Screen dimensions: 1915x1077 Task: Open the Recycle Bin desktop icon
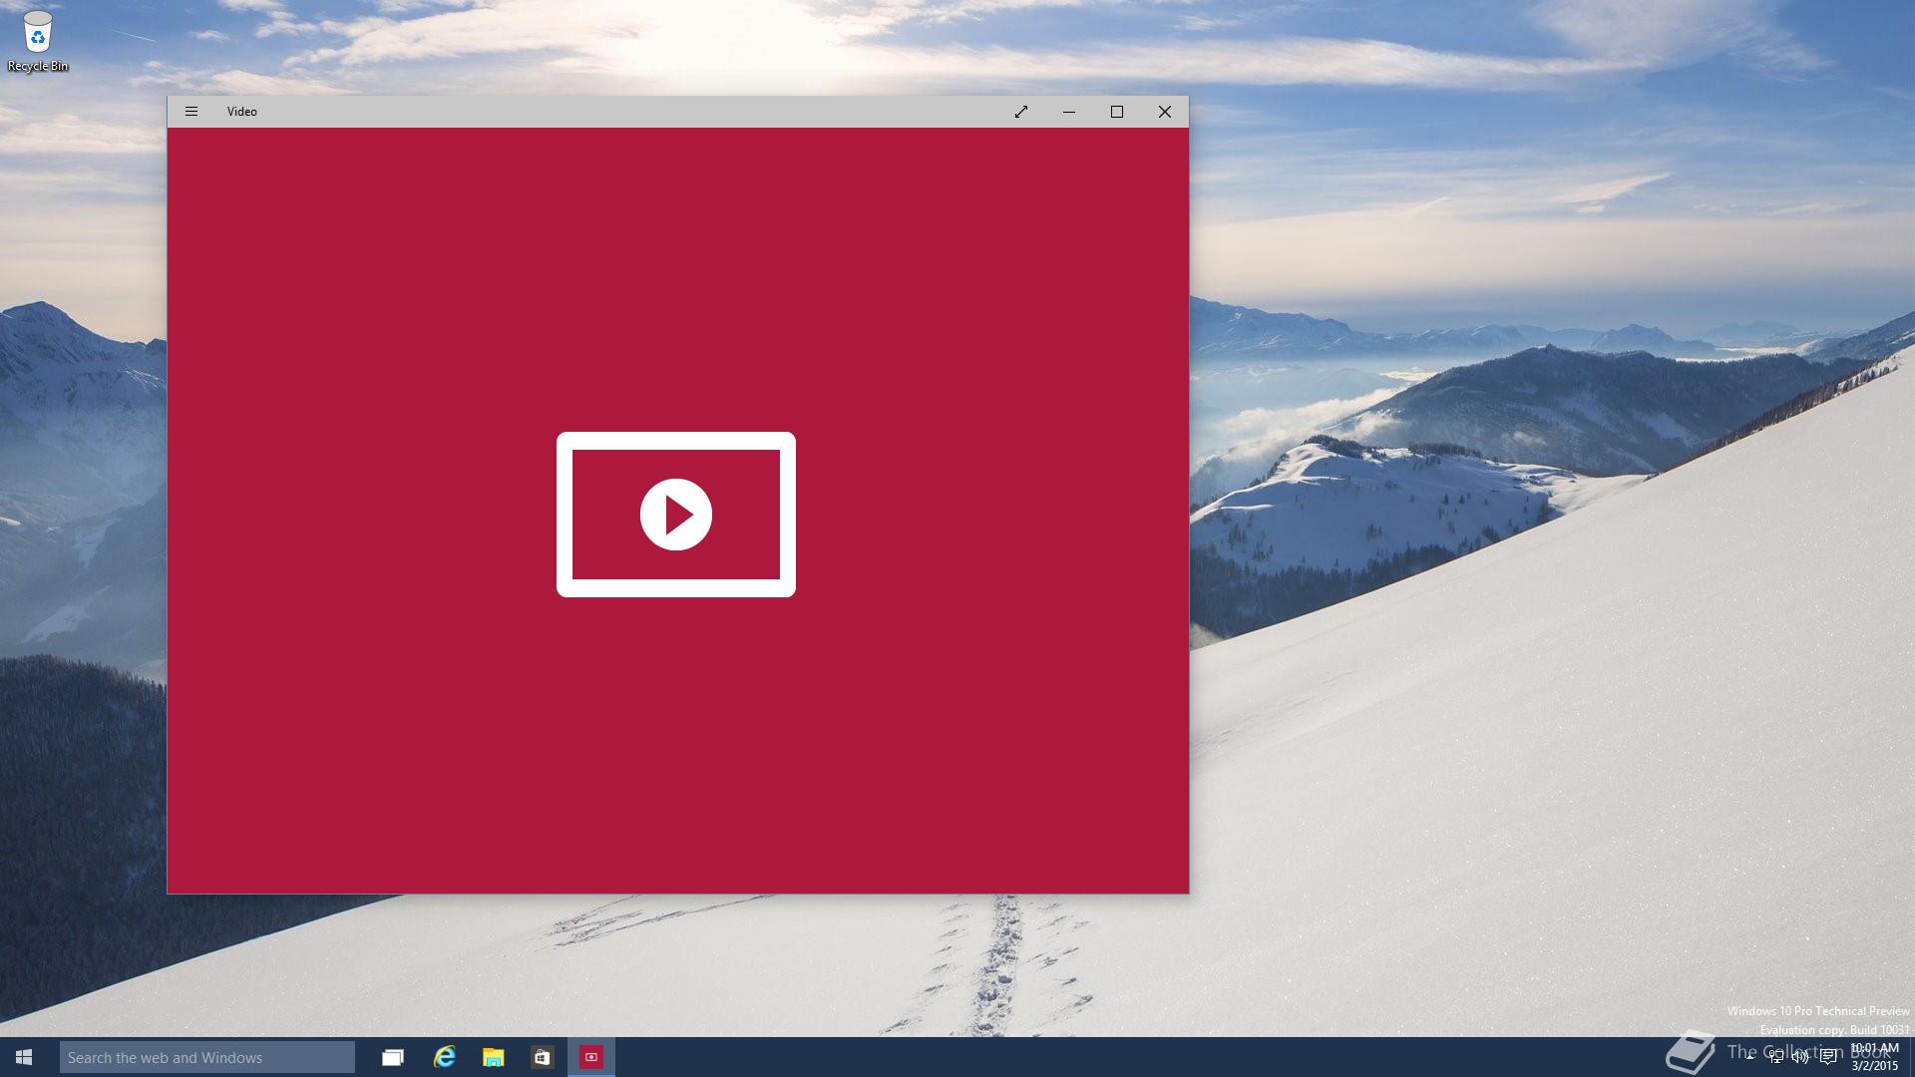click(x=38, y=42)
